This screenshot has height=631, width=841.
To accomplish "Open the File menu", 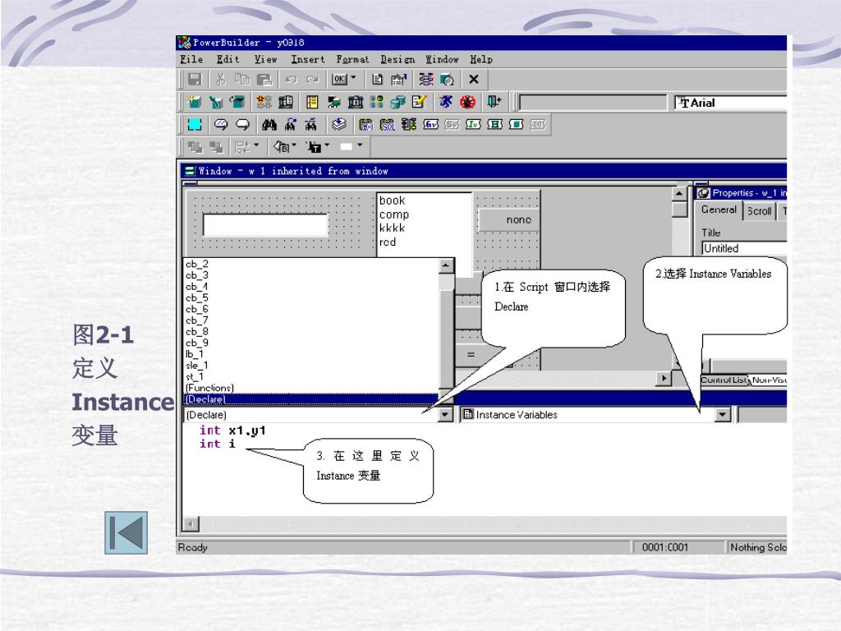I will 191,59.
